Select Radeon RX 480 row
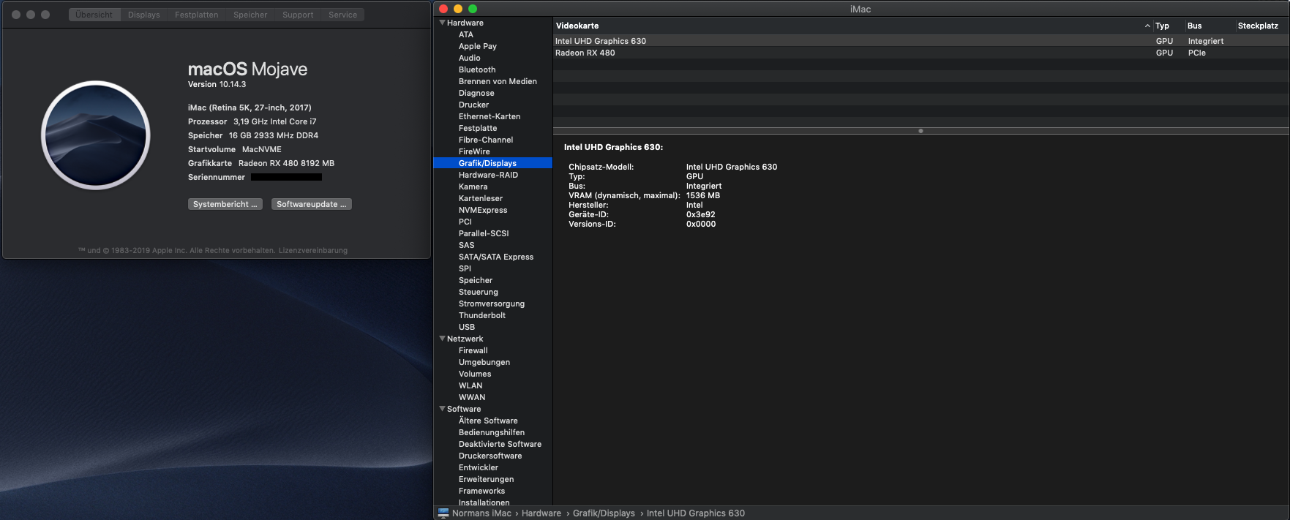 (x=585, y=53)
